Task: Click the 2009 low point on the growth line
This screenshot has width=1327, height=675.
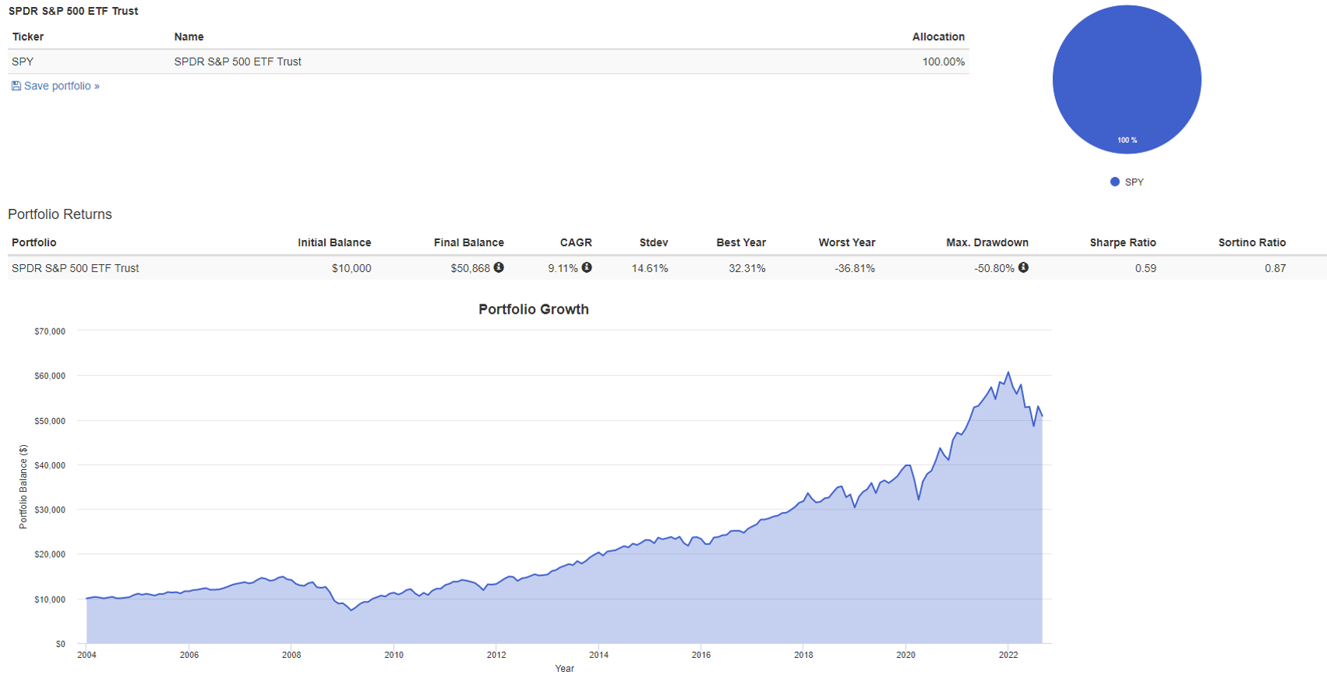Action: pyautogui.click(x=351, y=610)
